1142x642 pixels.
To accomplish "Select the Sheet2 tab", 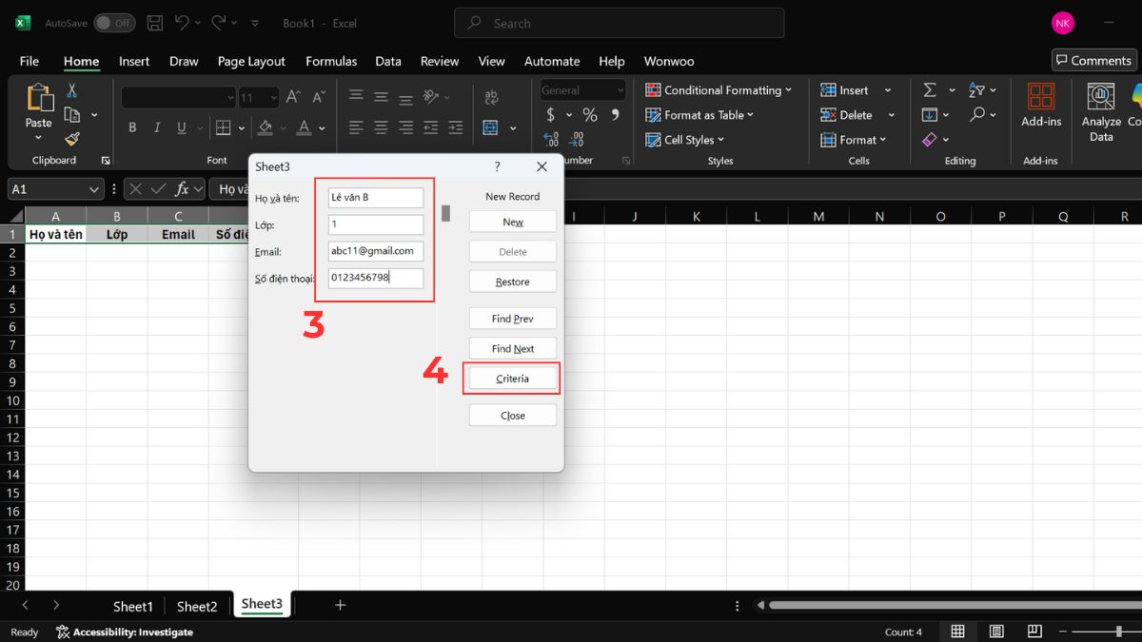I will (197, 605).
